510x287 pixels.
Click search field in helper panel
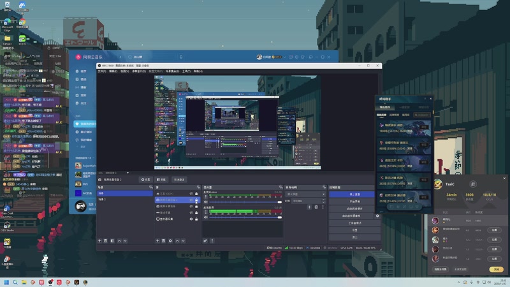[x=422, y=115]
